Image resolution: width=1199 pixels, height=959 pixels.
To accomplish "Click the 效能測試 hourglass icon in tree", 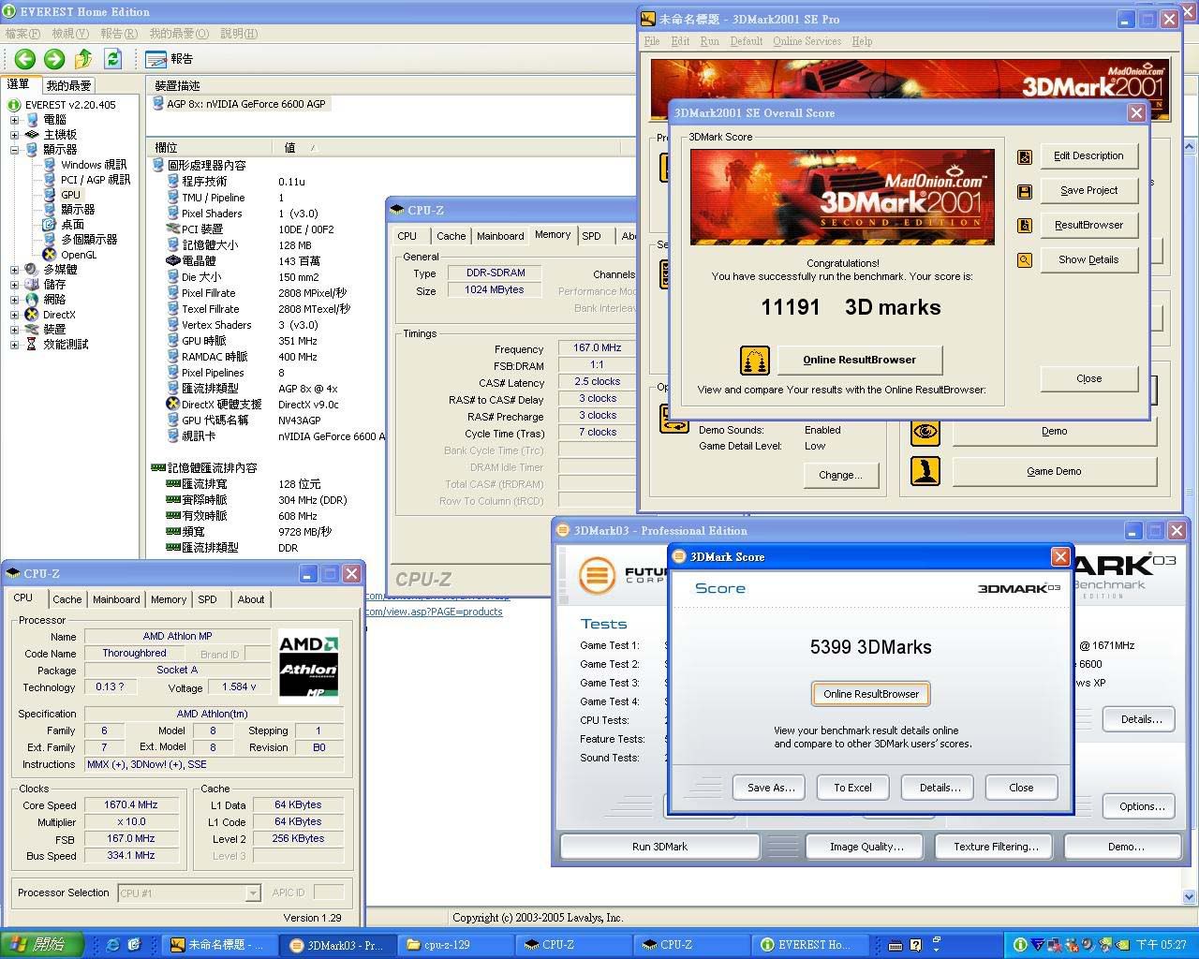I will tap(32, 345).
